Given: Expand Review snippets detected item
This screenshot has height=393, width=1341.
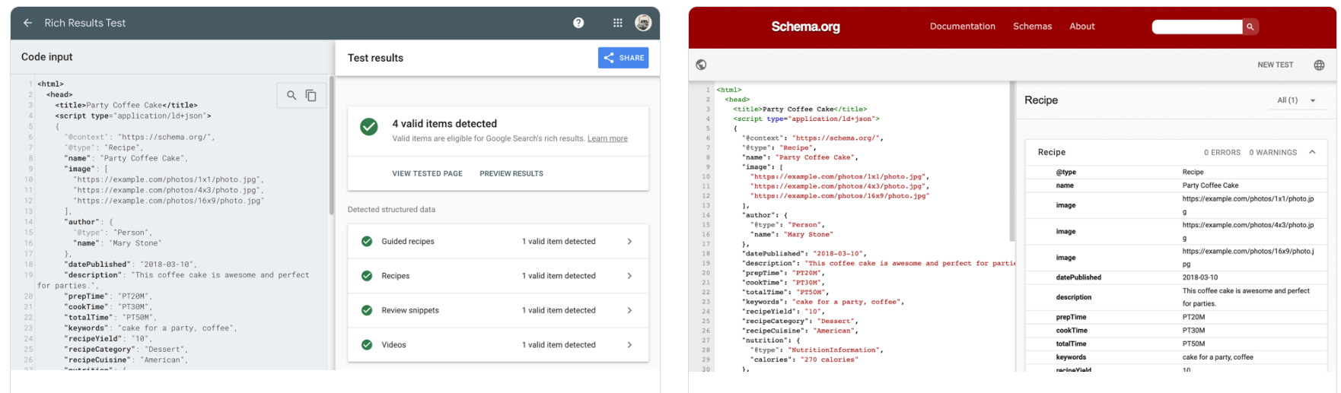Looking at the screenshot, I should tap(498, 310).
